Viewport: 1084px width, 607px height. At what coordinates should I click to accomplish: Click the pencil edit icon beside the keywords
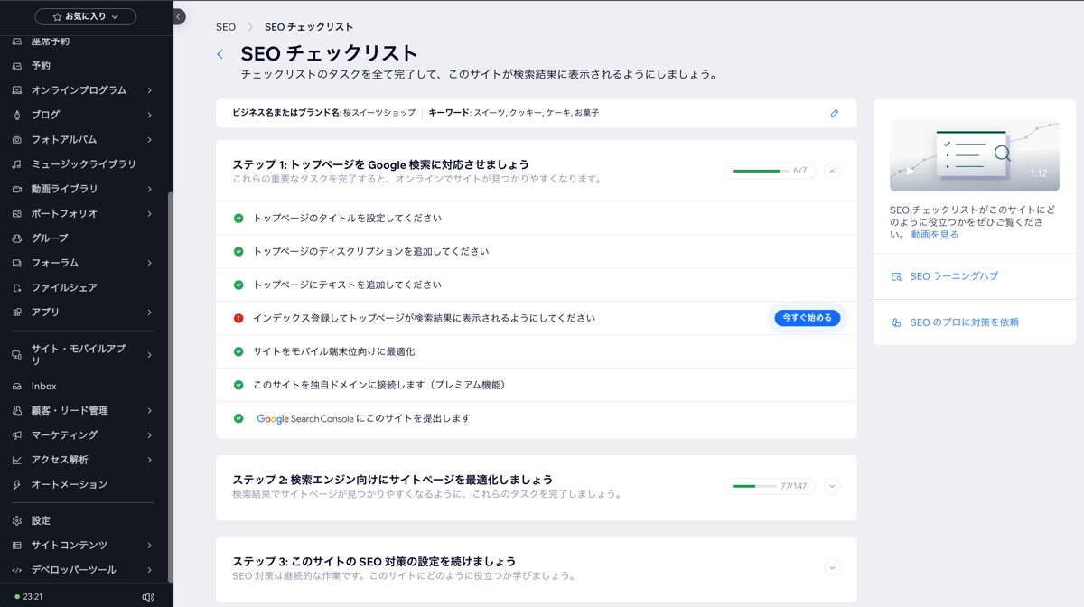pos(834,113)
